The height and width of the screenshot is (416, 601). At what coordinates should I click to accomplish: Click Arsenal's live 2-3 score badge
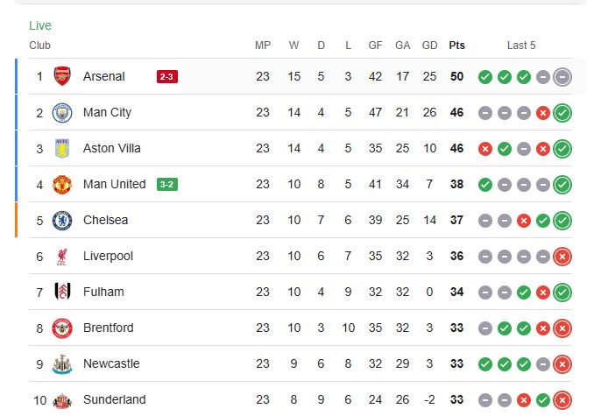click(x=166, y=77)
